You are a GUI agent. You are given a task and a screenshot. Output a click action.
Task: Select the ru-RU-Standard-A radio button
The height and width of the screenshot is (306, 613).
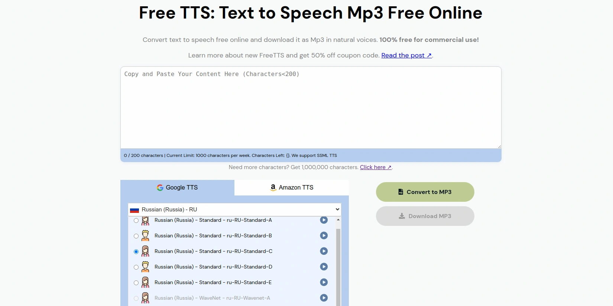(136, 221)
